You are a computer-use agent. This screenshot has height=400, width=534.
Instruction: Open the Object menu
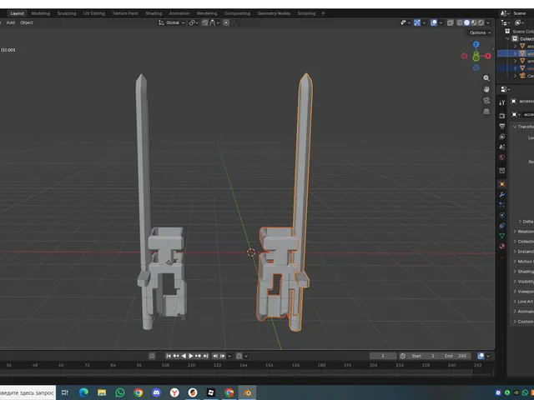27,22
